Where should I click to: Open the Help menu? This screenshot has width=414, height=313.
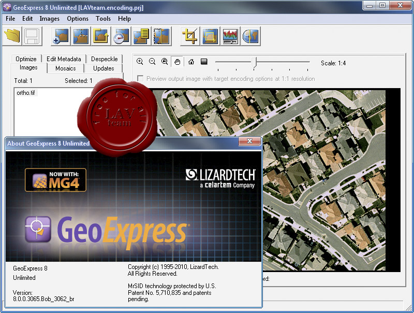[x=124, y=19]
